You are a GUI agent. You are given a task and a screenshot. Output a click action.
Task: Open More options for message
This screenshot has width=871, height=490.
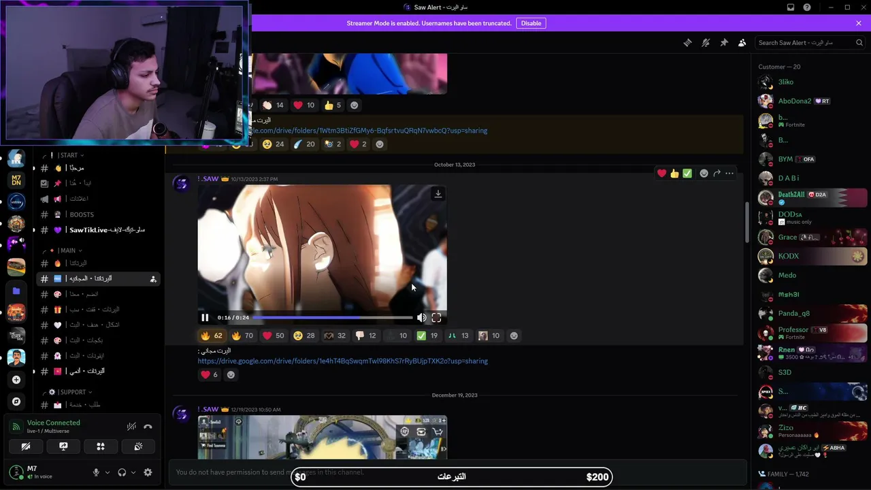pyautogui.click(x=729, y=174)
